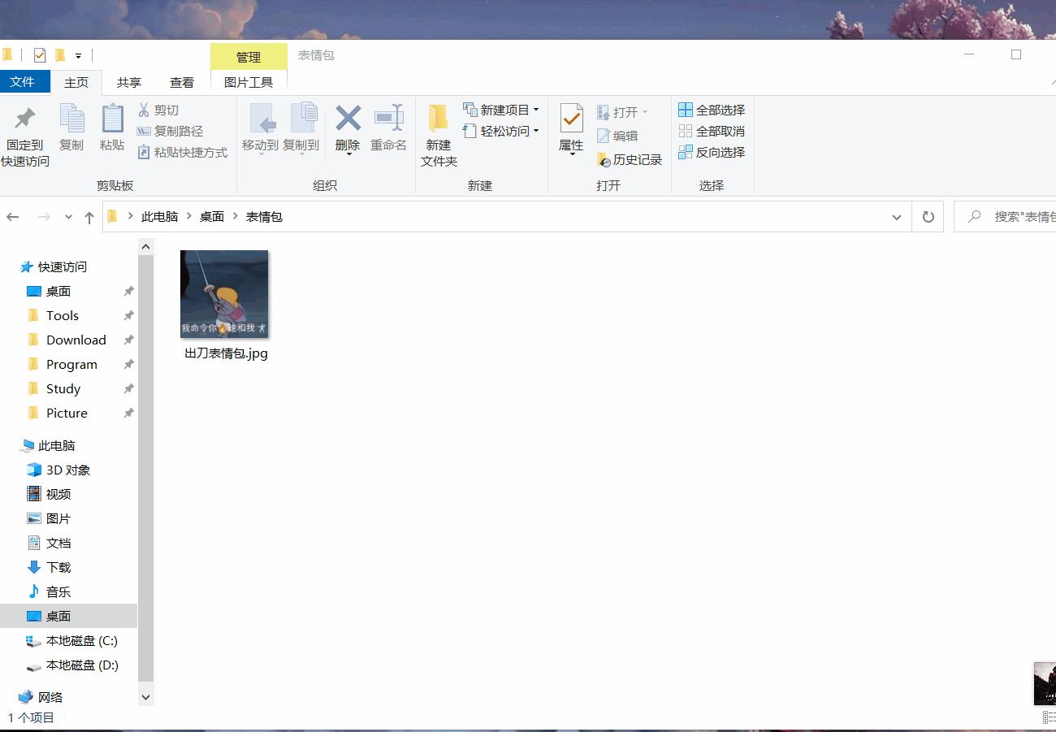
Task: Invert selection using 反向选择
Action: pos(712,151)
